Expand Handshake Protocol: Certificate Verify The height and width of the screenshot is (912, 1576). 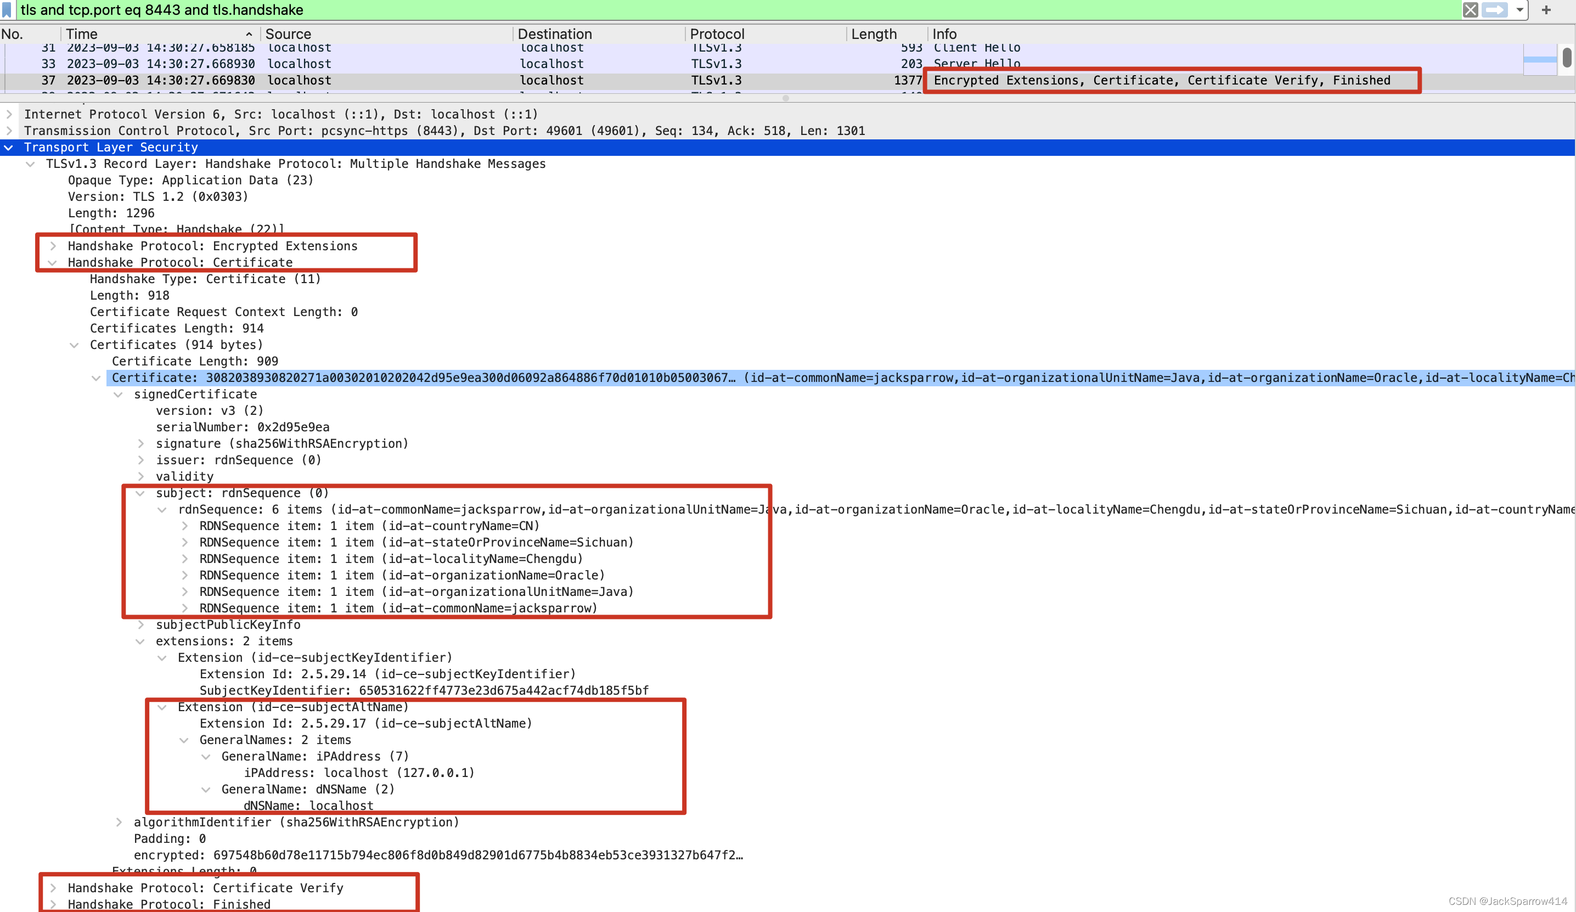[x=53, y=888]
